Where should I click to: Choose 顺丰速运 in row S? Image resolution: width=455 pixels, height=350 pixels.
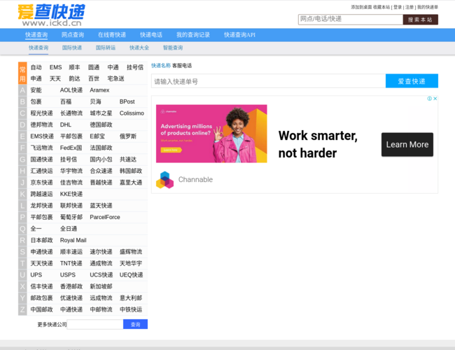click(x=71, y=252)
